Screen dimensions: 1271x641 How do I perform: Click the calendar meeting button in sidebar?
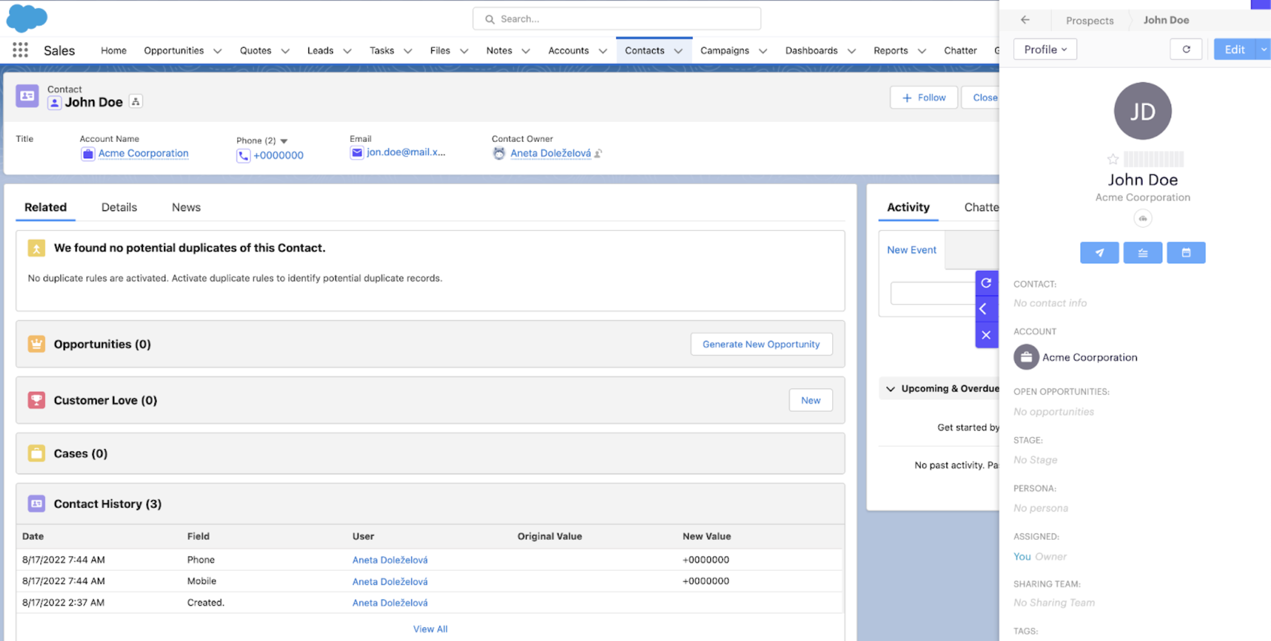[1185, 252]
